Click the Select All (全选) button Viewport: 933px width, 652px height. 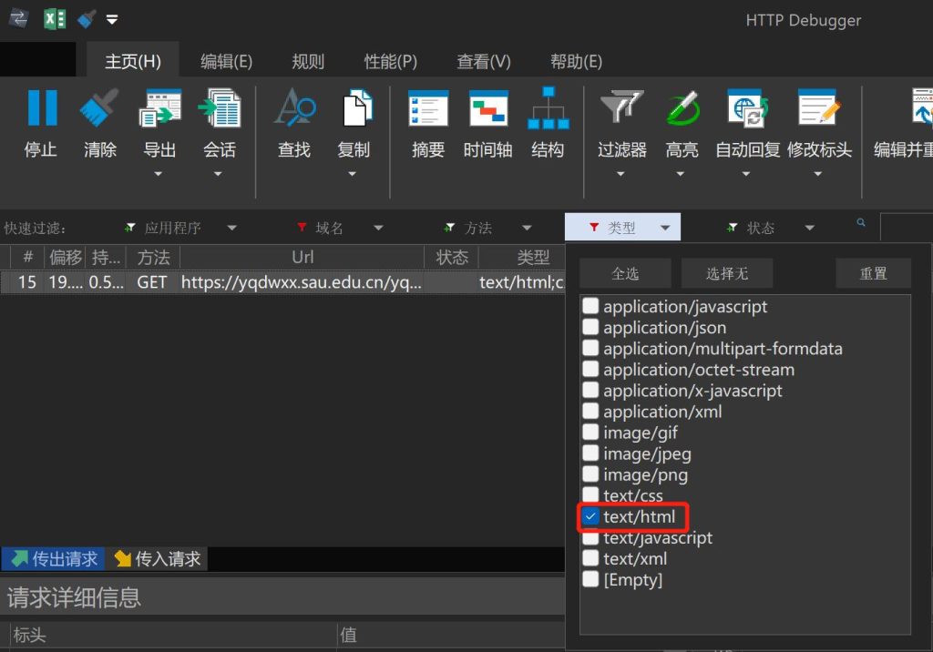[625, 273]
